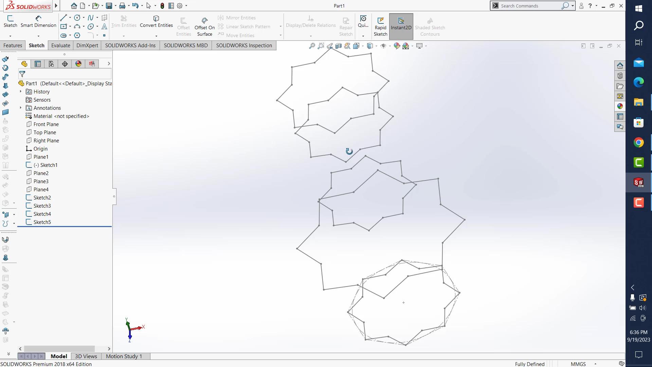This screenshot has width=652, height=367.
Task: Expand the History tree node
Action: click(21, 91)
